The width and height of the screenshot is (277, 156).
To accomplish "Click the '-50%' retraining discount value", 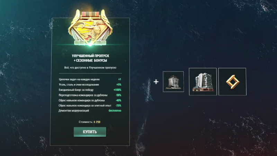I will pyautogui.click(x=118, y=95).
